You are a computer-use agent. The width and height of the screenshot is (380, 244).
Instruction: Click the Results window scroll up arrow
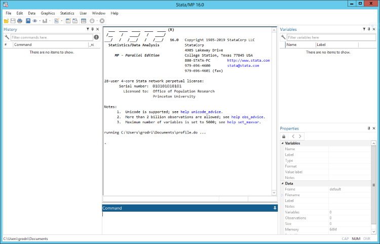coord(274,30)
